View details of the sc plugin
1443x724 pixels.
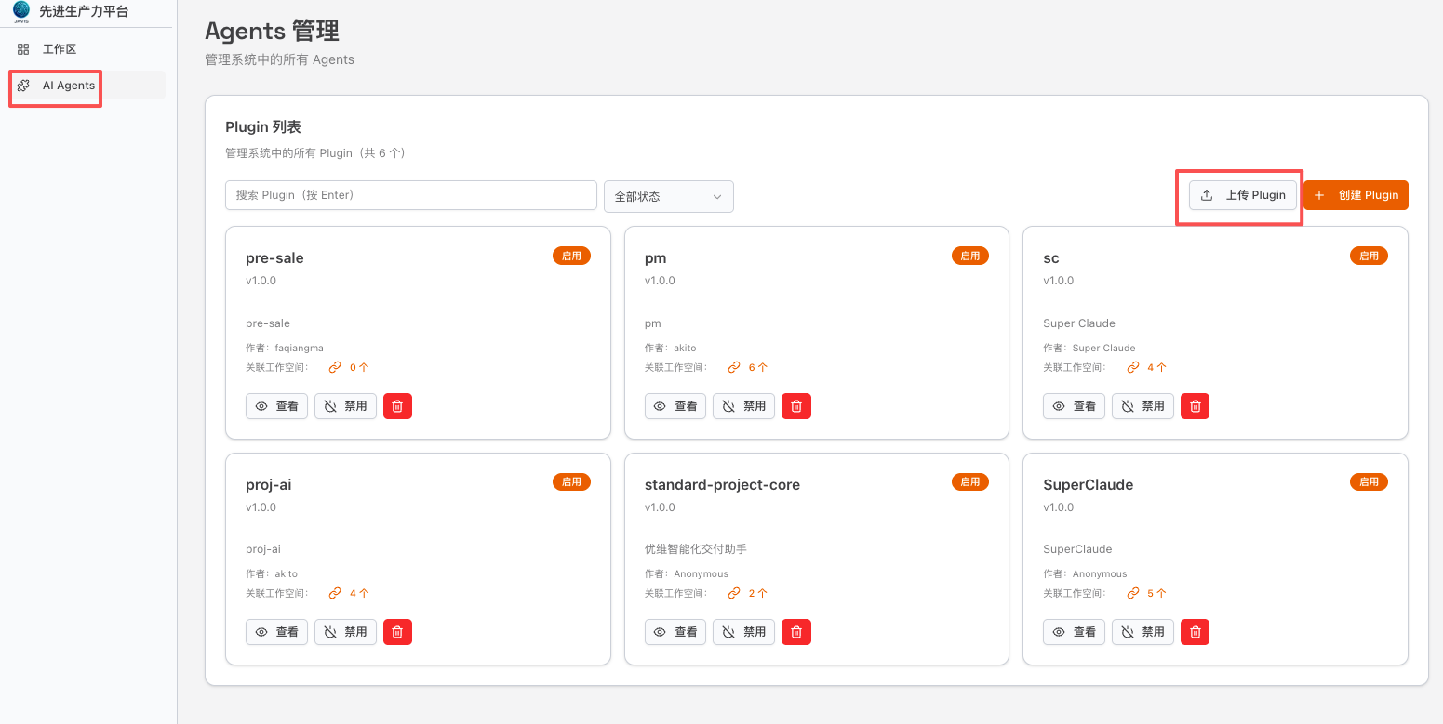pos(1074,406)
